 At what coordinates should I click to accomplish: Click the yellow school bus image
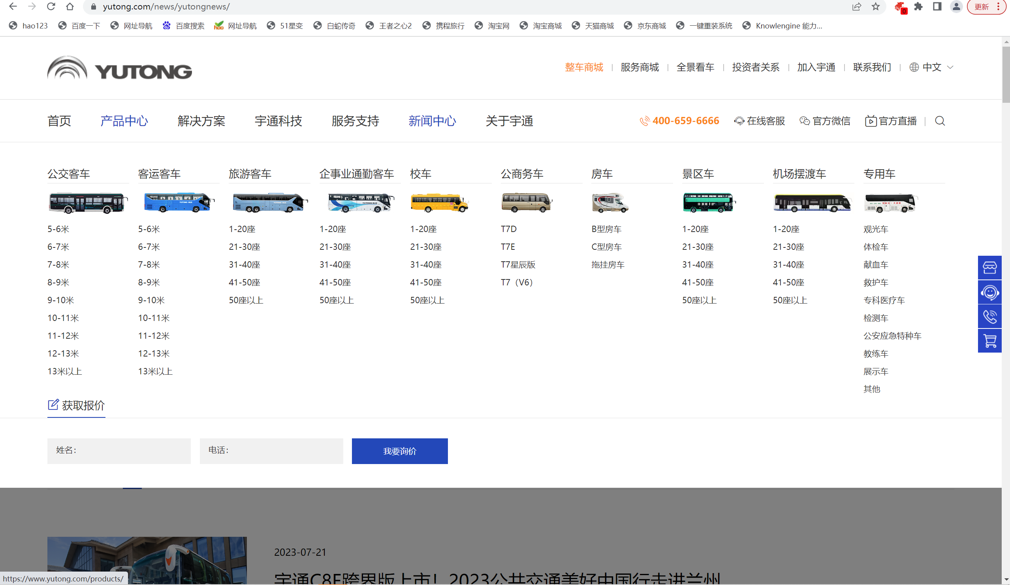(x=439, y=202)
